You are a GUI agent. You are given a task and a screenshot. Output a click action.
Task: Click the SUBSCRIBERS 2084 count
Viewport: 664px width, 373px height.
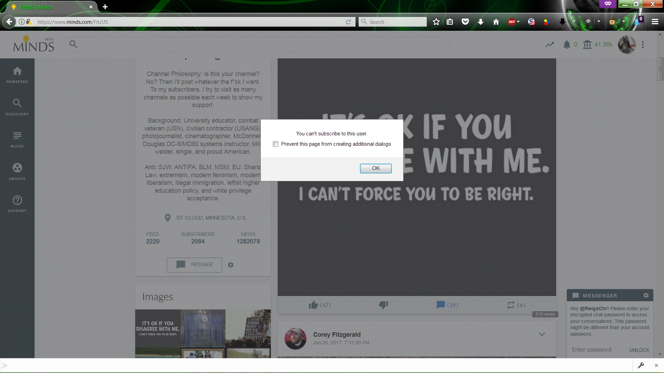click(x=197, y=238)
